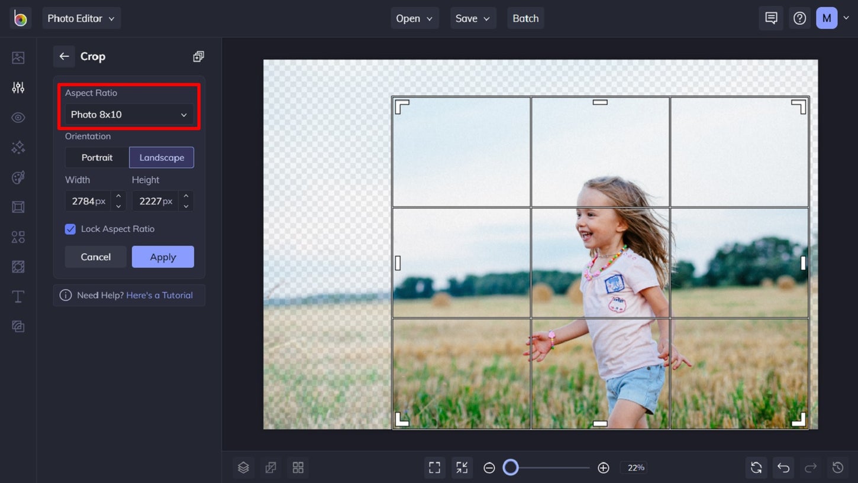Follow the Here's a Tutorial link
Image resolution: width=858 pixels, height=483 pixels.
[x=159, y=295]
